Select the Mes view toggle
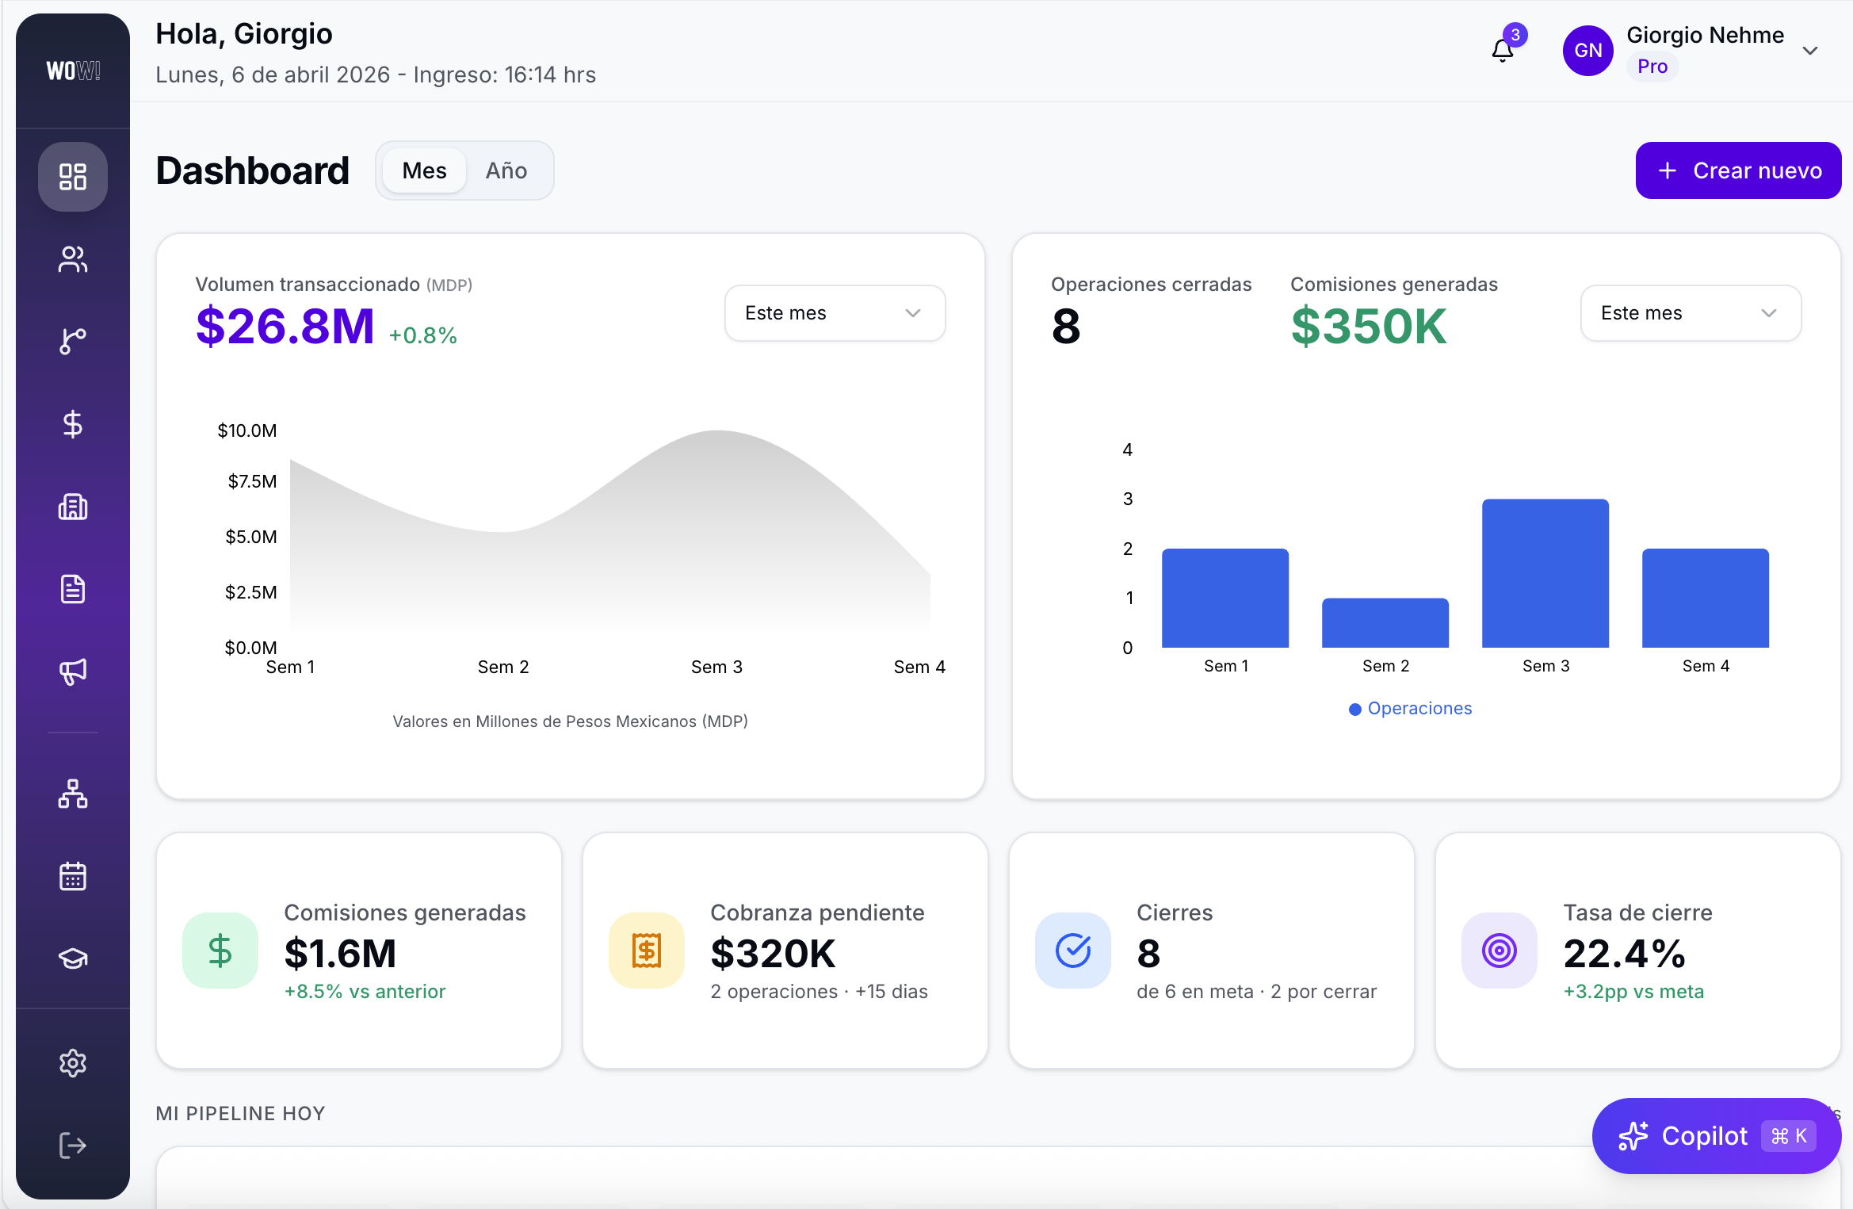Viewport: 1853px width, 1209px height. click(x=423, y=170)
